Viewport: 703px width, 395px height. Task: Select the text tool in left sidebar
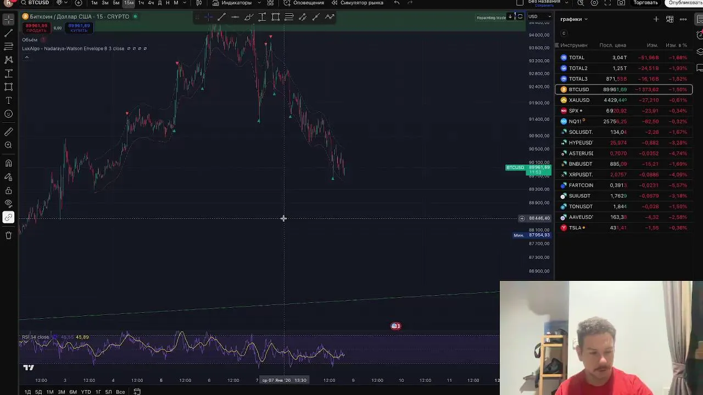[x=8, y=100]
